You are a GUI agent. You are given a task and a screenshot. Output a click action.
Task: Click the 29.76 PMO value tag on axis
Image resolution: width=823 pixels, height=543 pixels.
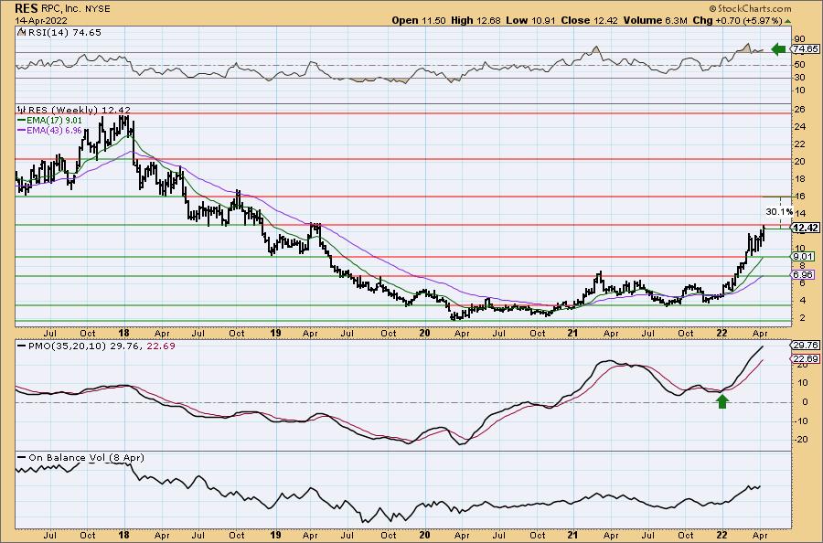click(x=805, y=346)
